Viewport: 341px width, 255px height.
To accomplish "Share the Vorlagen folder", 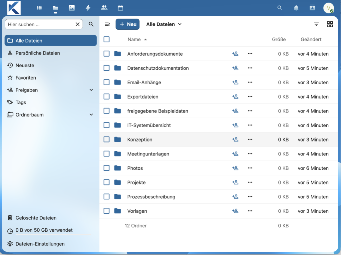I will click(x=235, y=211).
